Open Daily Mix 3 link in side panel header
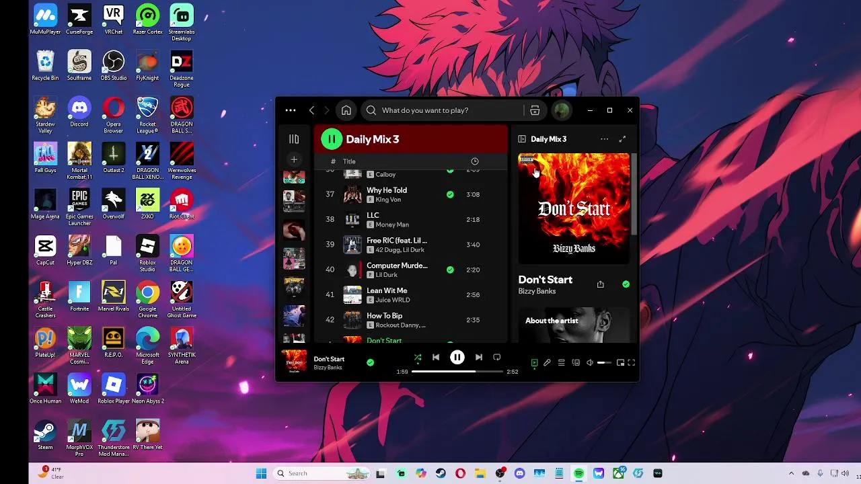Image resolution: width=861 pixels, height=484 pixels. click(x=549, y=139)
